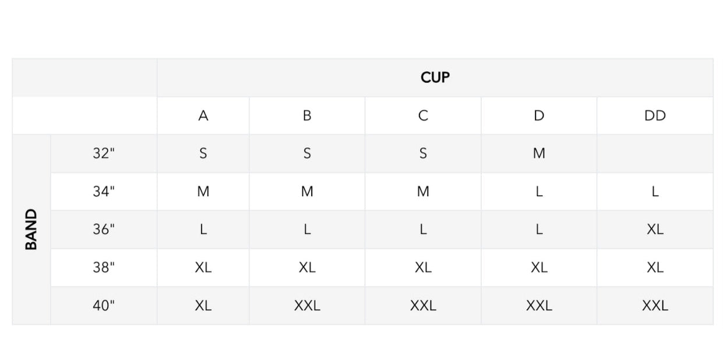Select the A cup column header
The width and height of the screenshot is (723, 361).
coord(203,116)
